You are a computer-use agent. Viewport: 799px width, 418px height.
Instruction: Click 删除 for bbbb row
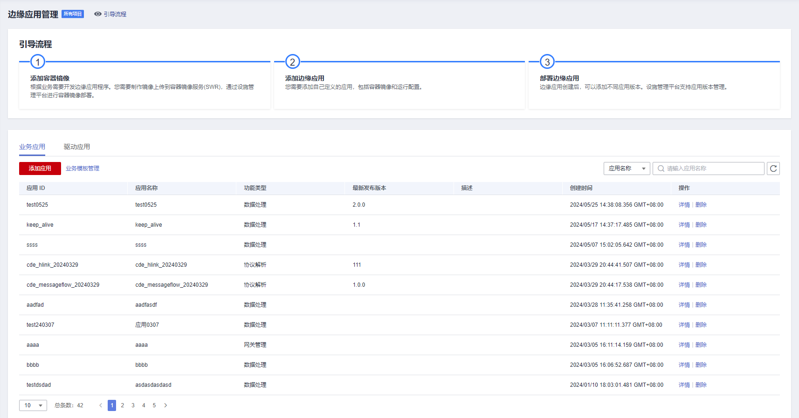coord(701,365)
